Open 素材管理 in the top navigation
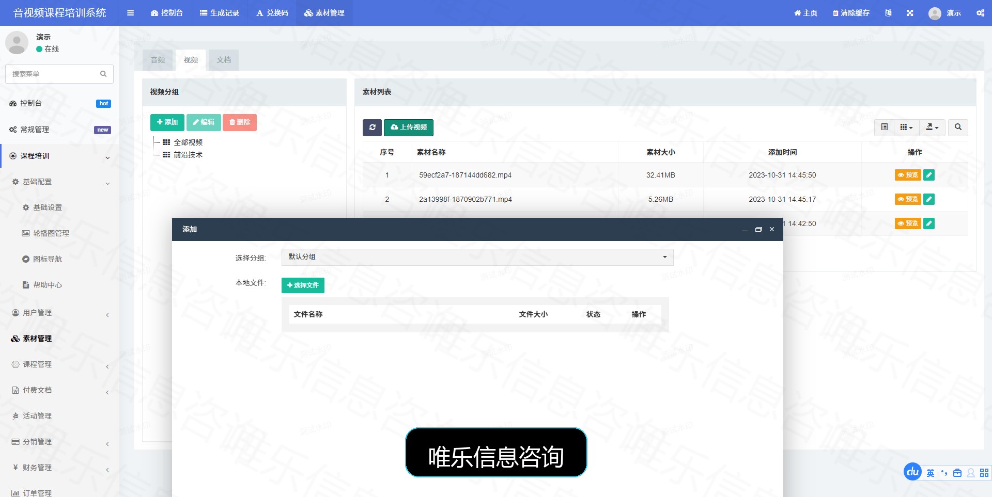Image resolution: width=992 pixels, height=497 pixels. pos(324,13)
